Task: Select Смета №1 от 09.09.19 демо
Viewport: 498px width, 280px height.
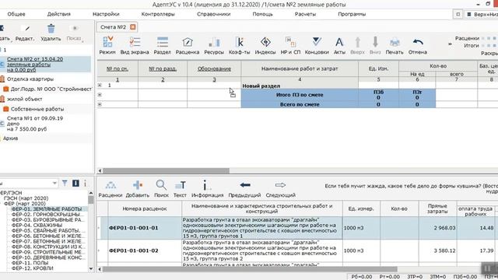Action: click(34, 124)
